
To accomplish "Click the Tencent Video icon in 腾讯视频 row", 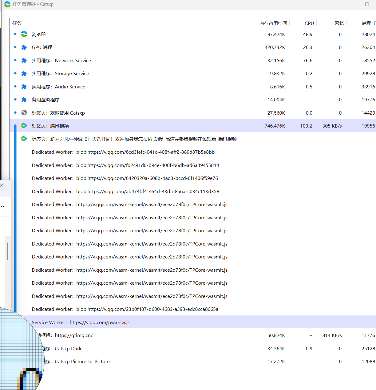I will 24,126.
